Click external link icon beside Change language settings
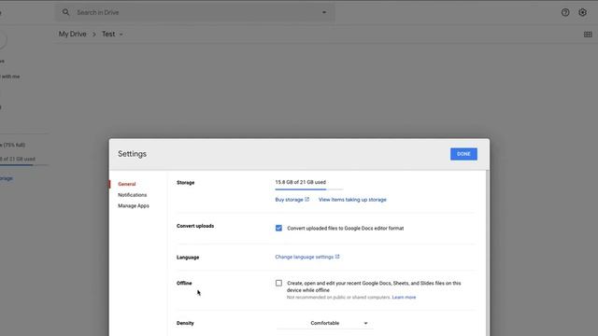Image resolution: width=598 pixels, height=336 pixels. pos(337,257)
